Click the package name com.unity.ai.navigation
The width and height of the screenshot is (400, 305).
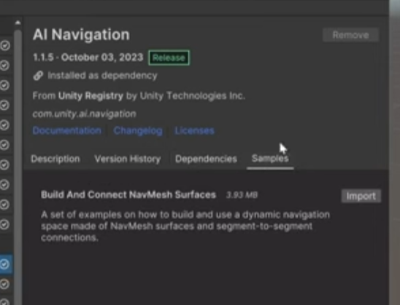click(x=84, y=114)
